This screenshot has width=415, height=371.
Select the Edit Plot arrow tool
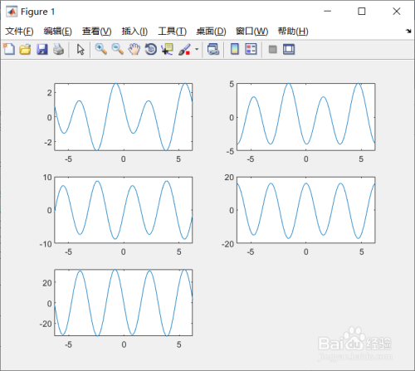pos(81,50)
